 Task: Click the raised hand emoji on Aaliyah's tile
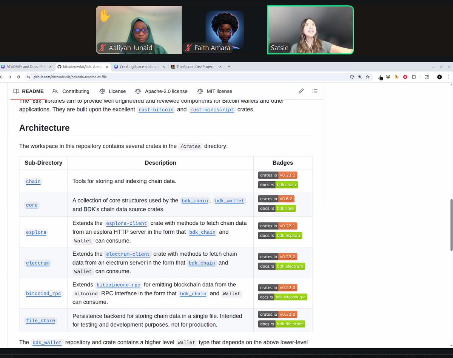pyautogui.click(x=105, y=15)
